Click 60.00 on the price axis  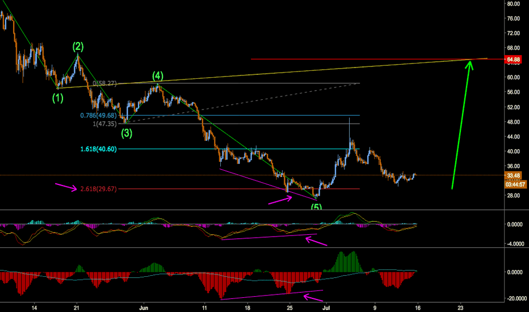[514, 77]
